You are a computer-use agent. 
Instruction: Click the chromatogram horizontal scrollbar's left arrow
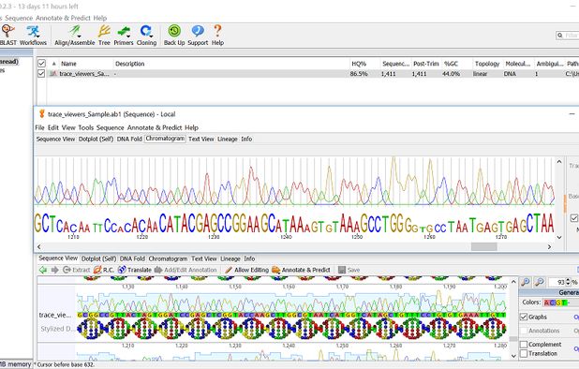coord(39,246)
